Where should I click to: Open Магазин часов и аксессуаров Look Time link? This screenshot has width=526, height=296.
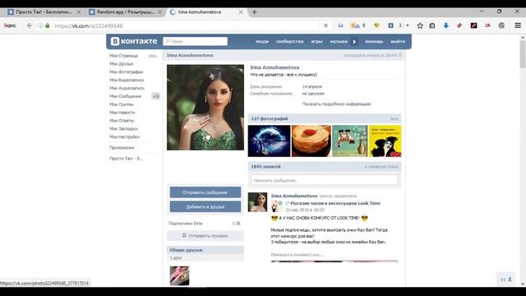(335, 203)
